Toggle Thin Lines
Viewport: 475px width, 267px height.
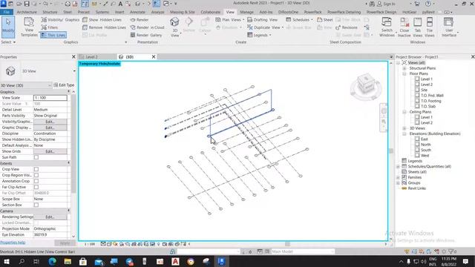(x=53, y=35)
